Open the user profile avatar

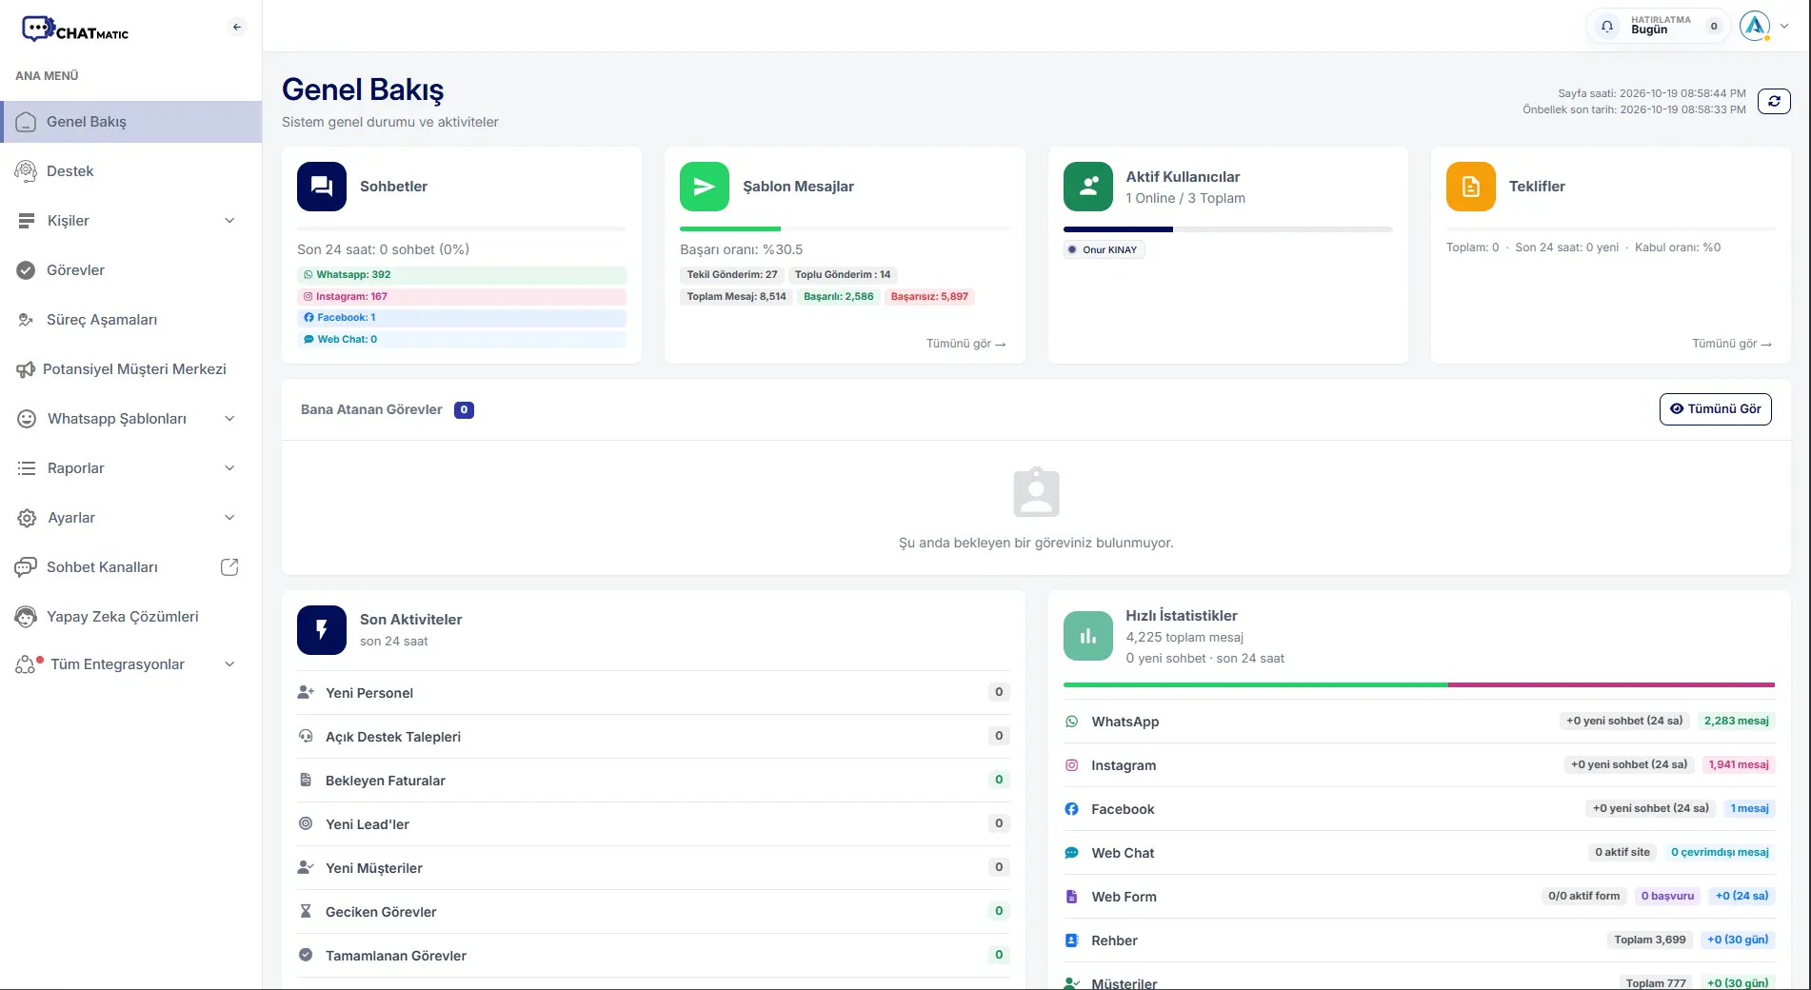pyautogui.click(x=1754, y=26)
